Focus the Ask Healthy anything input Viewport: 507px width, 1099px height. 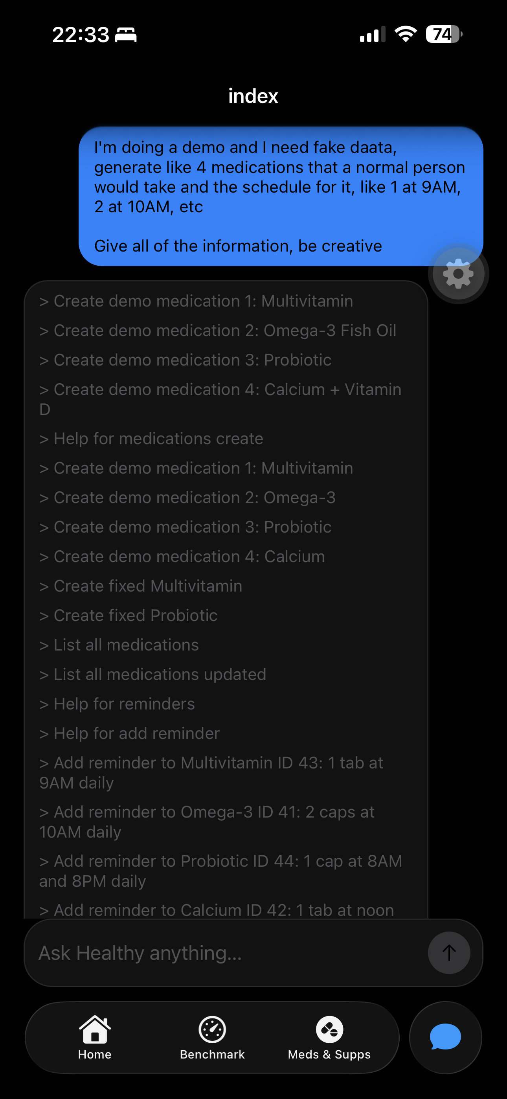pyautogui.click(x=226, y=953)
